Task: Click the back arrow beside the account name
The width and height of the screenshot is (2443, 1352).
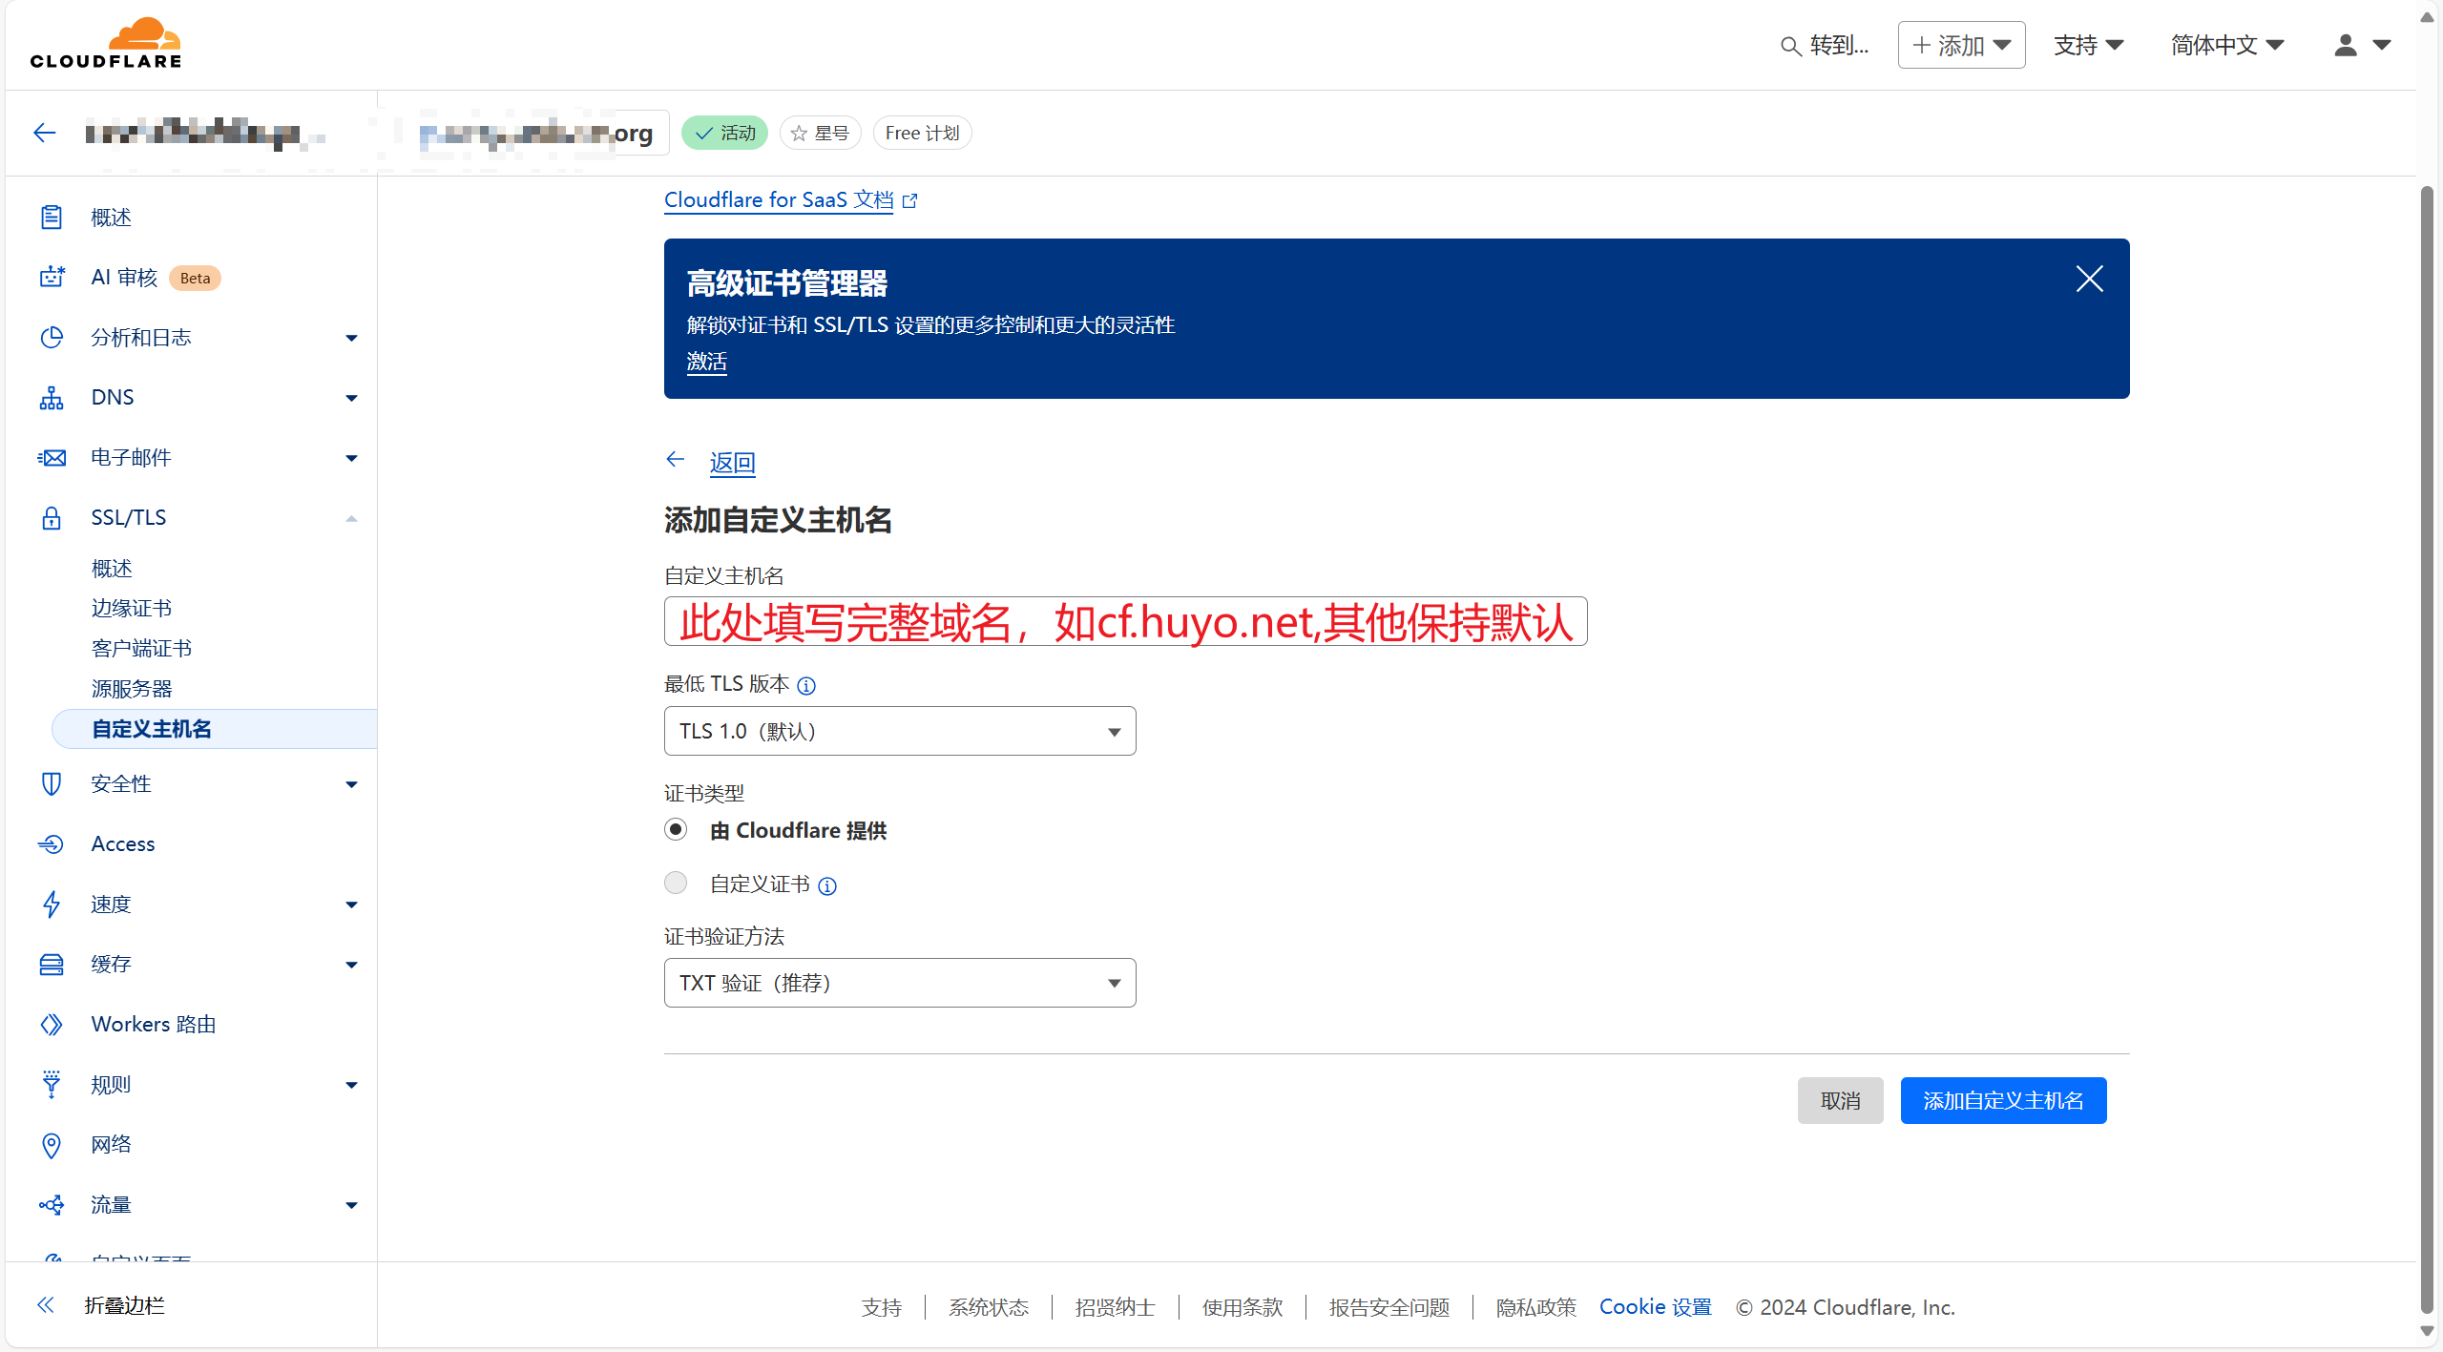Action: [x=45, y=133]
